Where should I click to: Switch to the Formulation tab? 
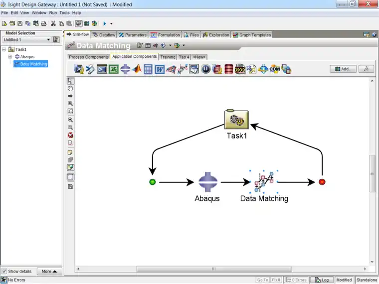pyautogui.click(x=166, y=35)
